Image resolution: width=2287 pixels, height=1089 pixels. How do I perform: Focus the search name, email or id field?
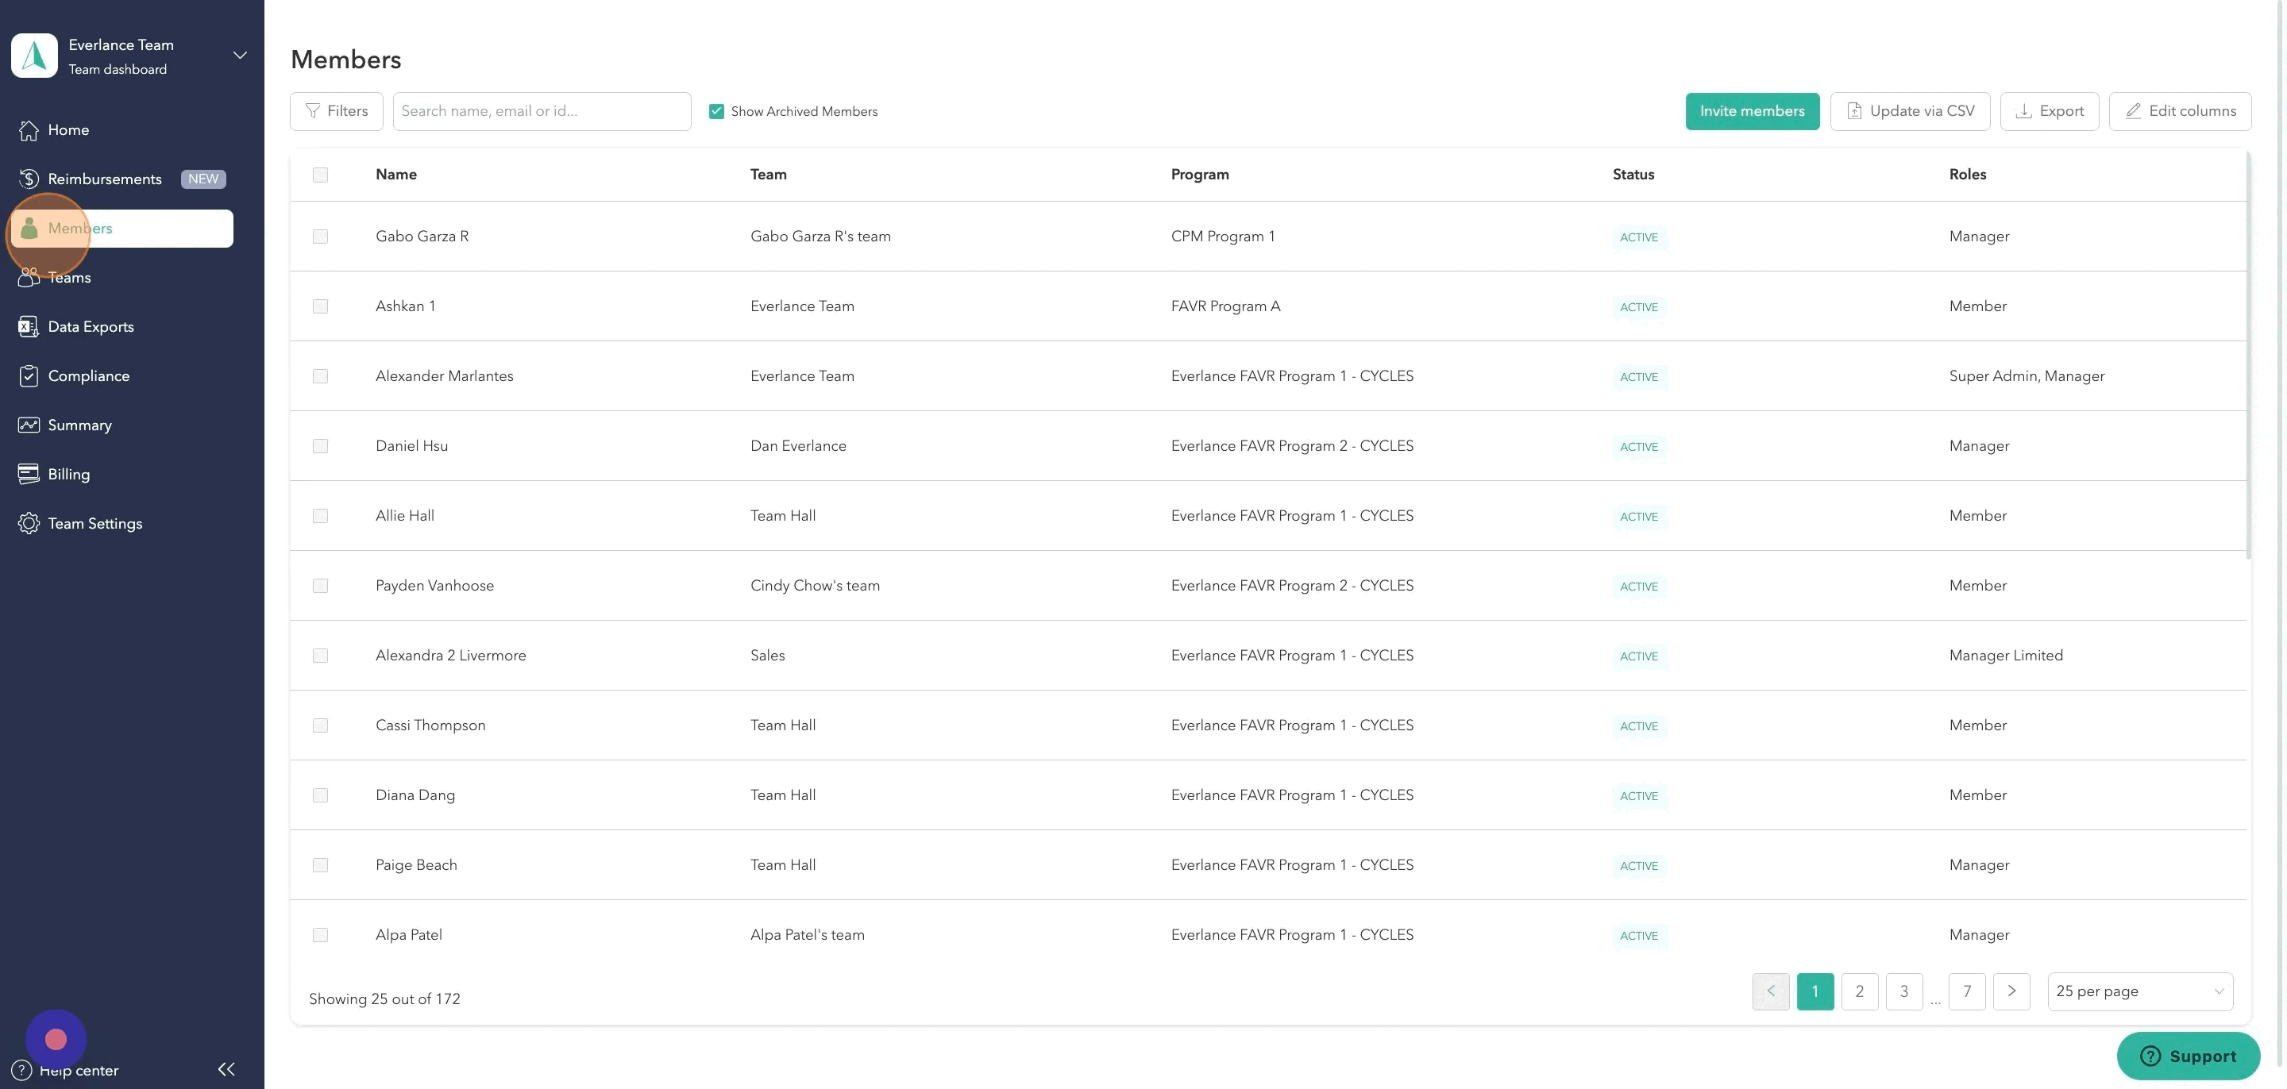542,112
